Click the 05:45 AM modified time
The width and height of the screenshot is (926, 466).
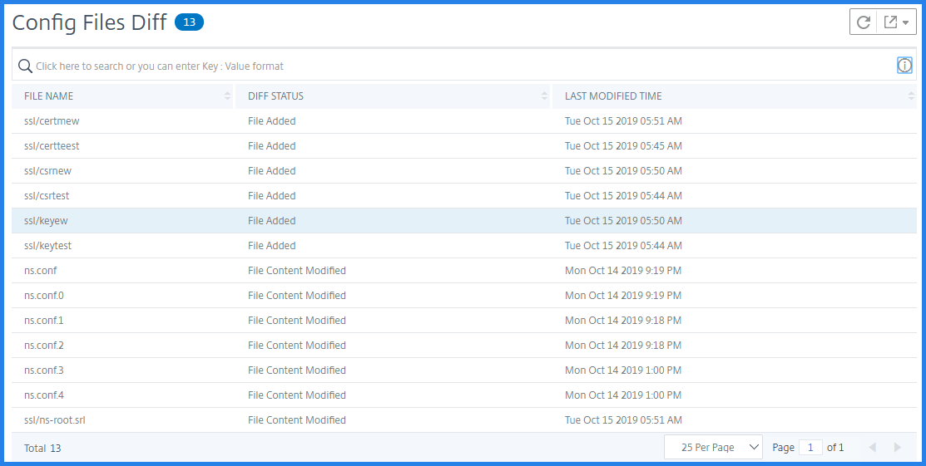click(623, 145)
